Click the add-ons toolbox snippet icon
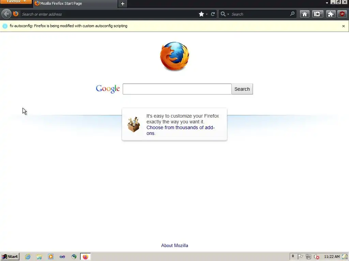Image resolution: width=349 pixels, height=261 pixels. [134, 124]
